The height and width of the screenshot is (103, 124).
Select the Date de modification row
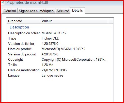(60, 70)
